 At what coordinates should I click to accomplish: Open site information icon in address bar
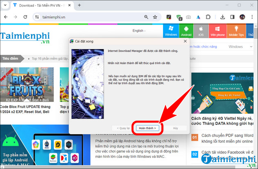click(x=37, y=17)
